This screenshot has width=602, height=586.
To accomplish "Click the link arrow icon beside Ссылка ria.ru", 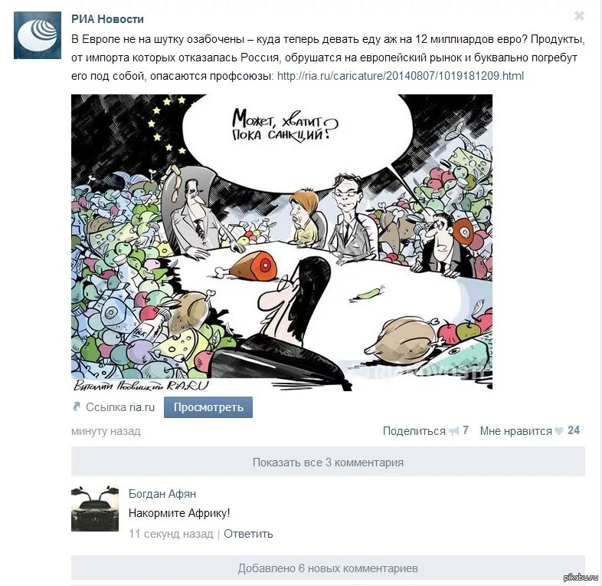I will [77, 407].
